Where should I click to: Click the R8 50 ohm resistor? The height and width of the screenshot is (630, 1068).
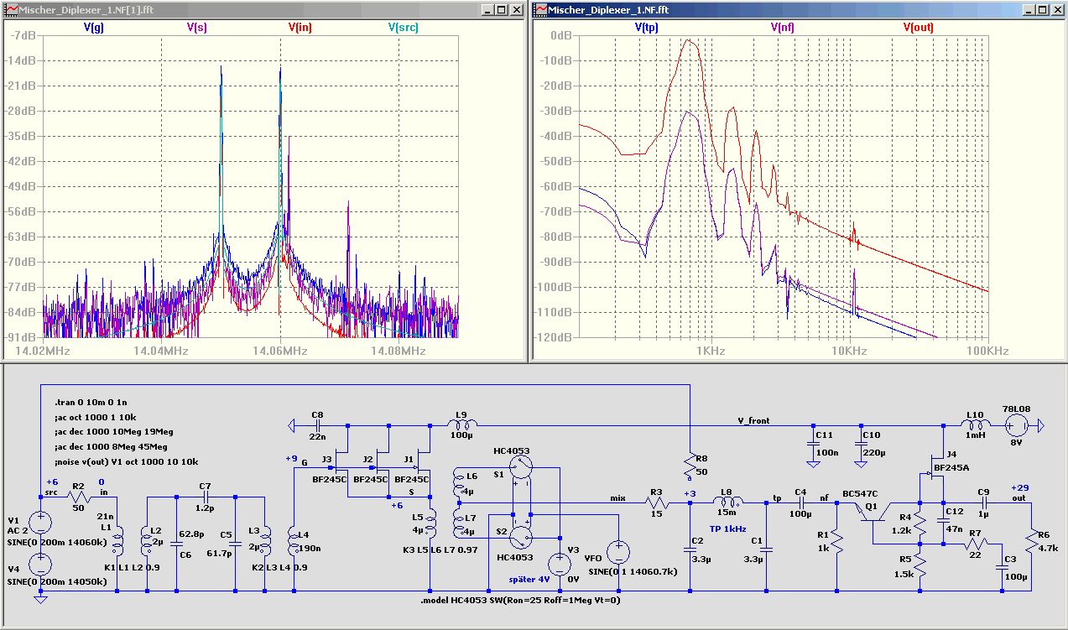[x=689, y=465]
